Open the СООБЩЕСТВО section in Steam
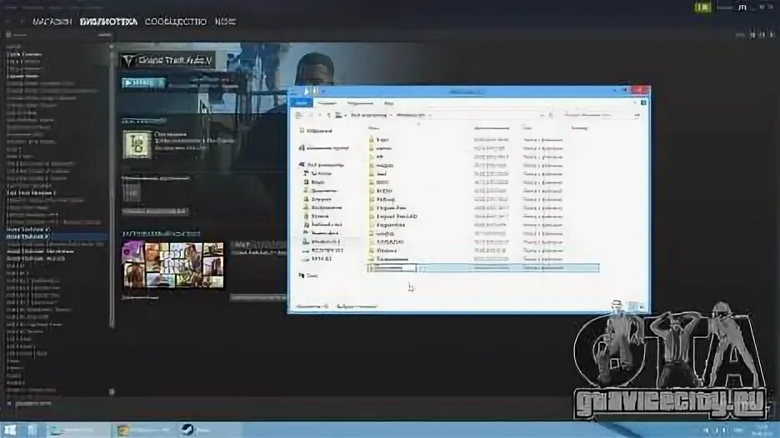780x438 pixels. (176, 22)
